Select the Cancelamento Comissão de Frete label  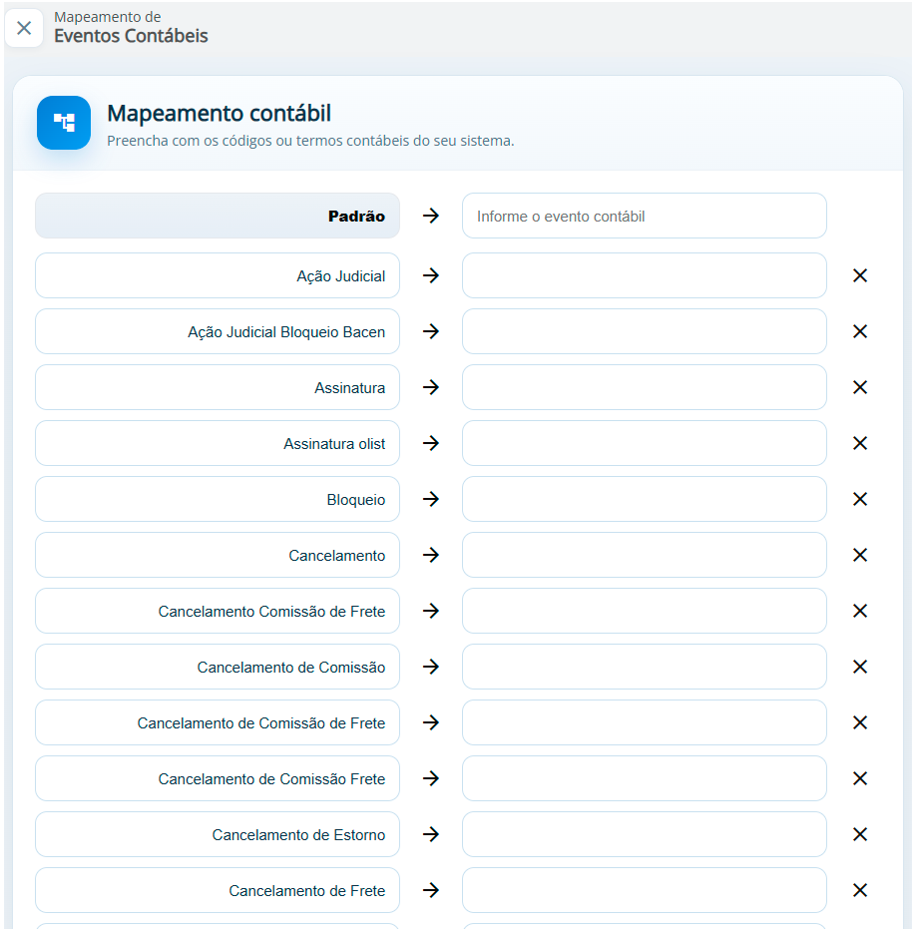[x=218, y=611]
